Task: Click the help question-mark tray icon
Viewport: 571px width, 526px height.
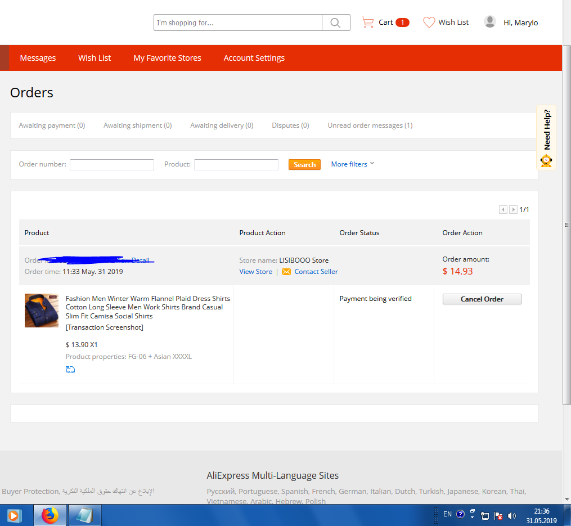Action: 460,514
